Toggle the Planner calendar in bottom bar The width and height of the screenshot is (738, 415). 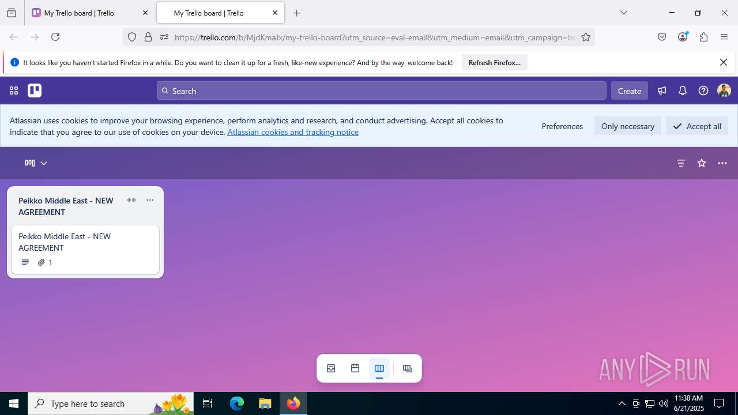[x=355, y=368]
